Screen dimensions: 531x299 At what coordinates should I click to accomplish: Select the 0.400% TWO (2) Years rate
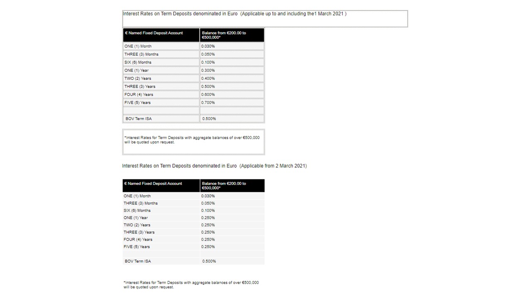pyautogui.click(x=208, y=78)
